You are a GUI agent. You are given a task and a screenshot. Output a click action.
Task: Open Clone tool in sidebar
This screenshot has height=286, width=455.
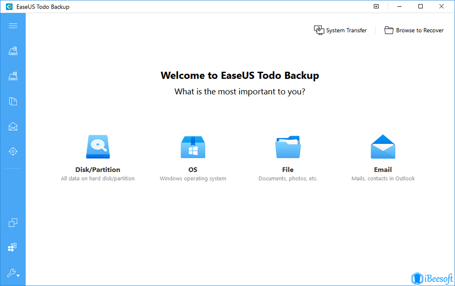pos(13,222)
